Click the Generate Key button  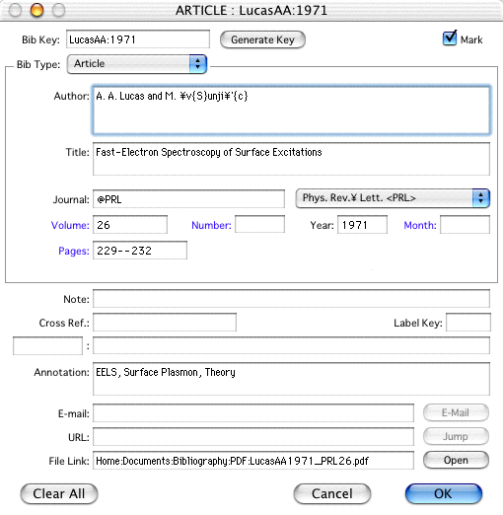[x=262, y=39]
